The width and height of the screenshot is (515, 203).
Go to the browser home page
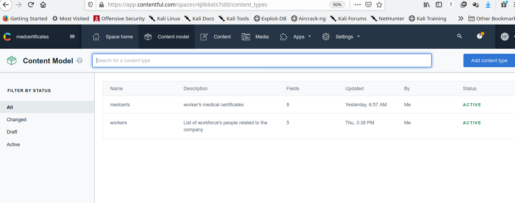coord(43,5)
